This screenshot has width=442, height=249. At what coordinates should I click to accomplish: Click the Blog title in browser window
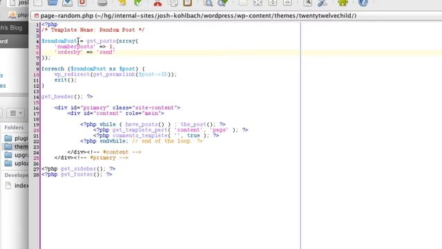[x=11, y=28]
